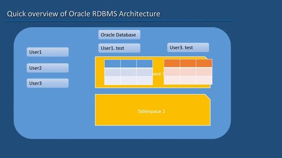Select the User3 box
This screenshot has height=158, width=282.
[x=48, y=83]
